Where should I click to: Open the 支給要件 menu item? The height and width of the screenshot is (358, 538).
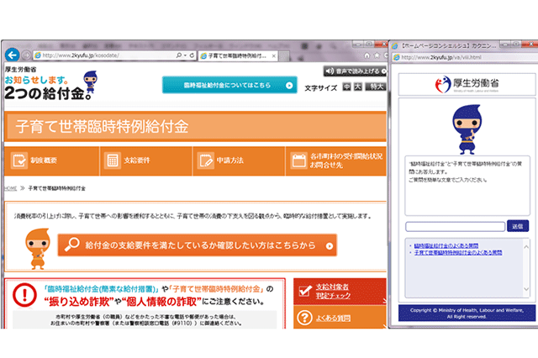pyautogui.click(x=146, y=161)
